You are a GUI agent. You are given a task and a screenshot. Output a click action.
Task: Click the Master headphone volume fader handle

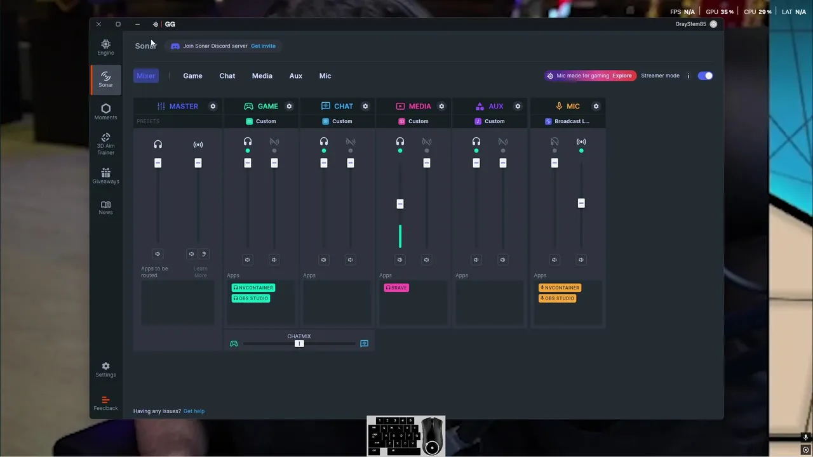(x=158, y=163)
